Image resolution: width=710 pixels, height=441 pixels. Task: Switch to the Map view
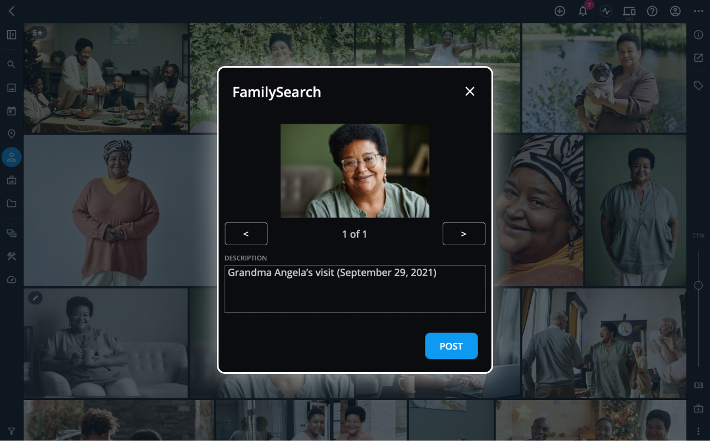pyautogui.click(x=11, y=134)
